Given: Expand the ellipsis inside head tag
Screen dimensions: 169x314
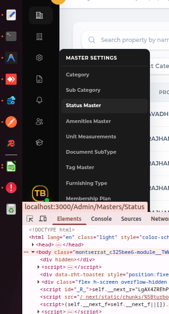Looking at the screenshot, I should tap(58, 245).
